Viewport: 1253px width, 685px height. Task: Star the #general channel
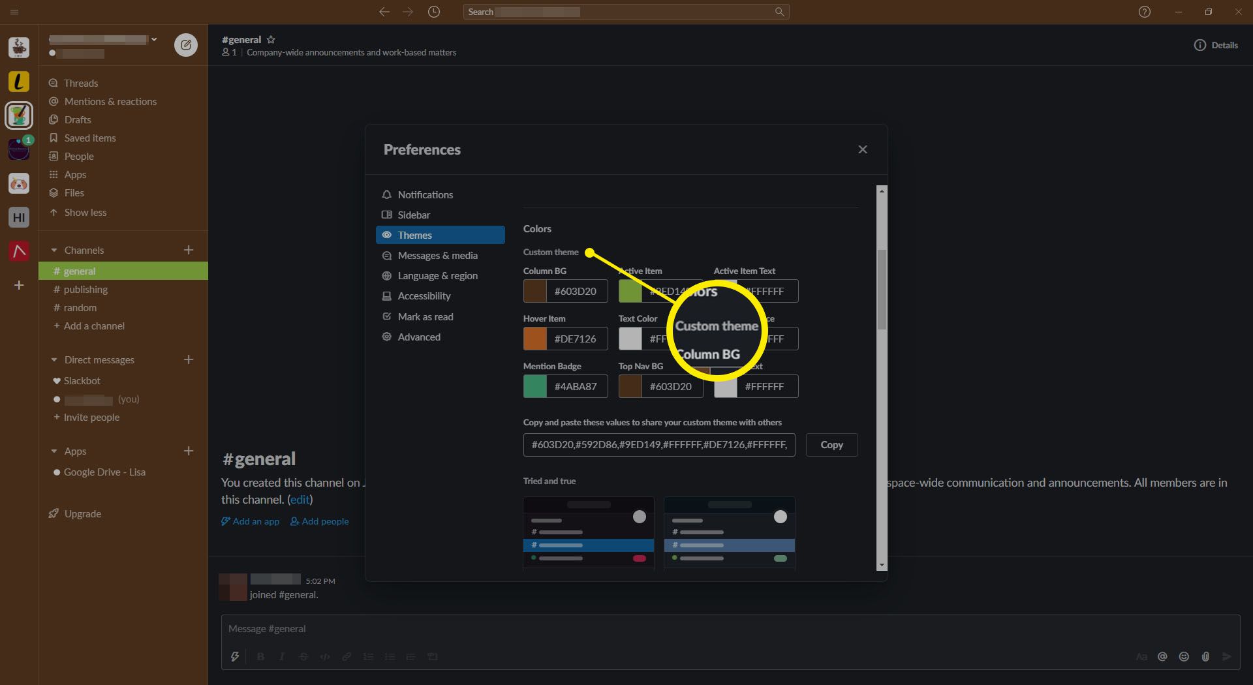click(271, 40)
